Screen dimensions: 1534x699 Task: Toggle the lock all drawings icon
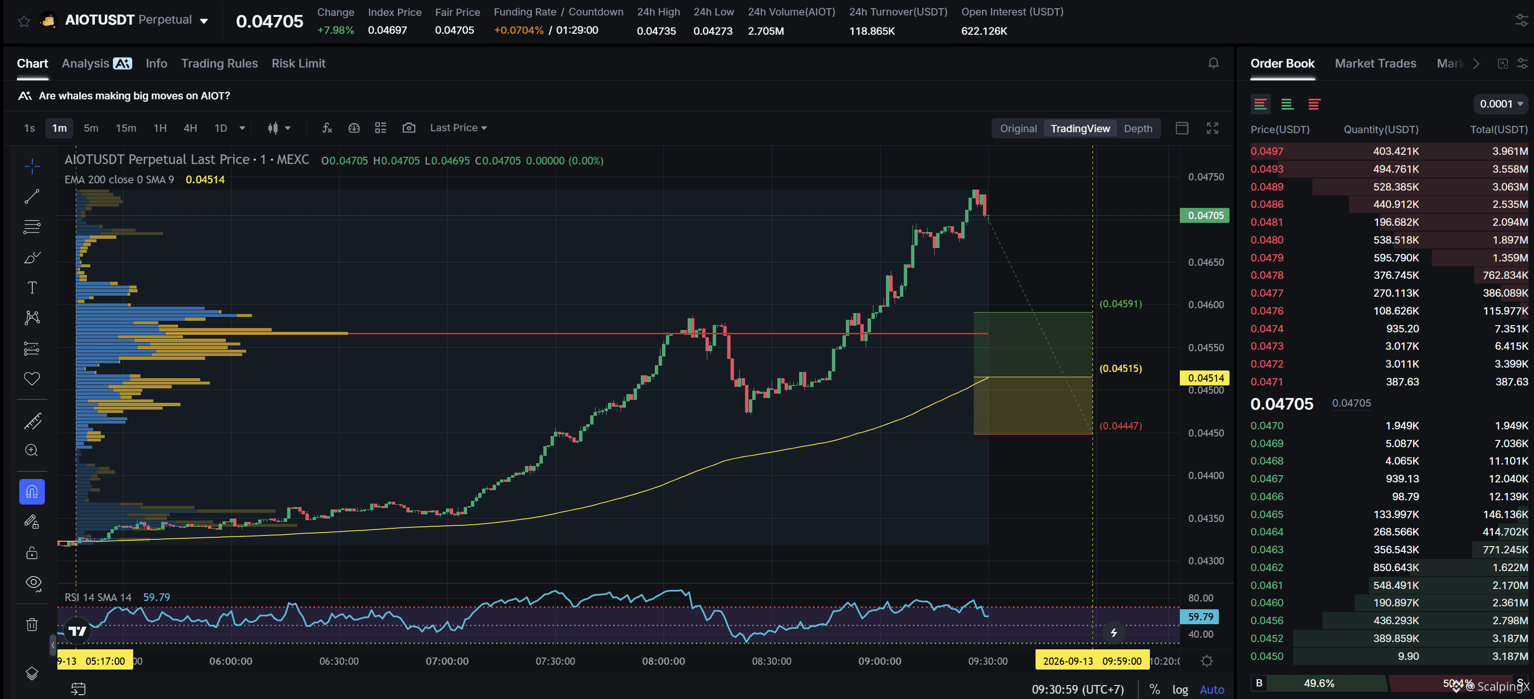coord(32,552)
